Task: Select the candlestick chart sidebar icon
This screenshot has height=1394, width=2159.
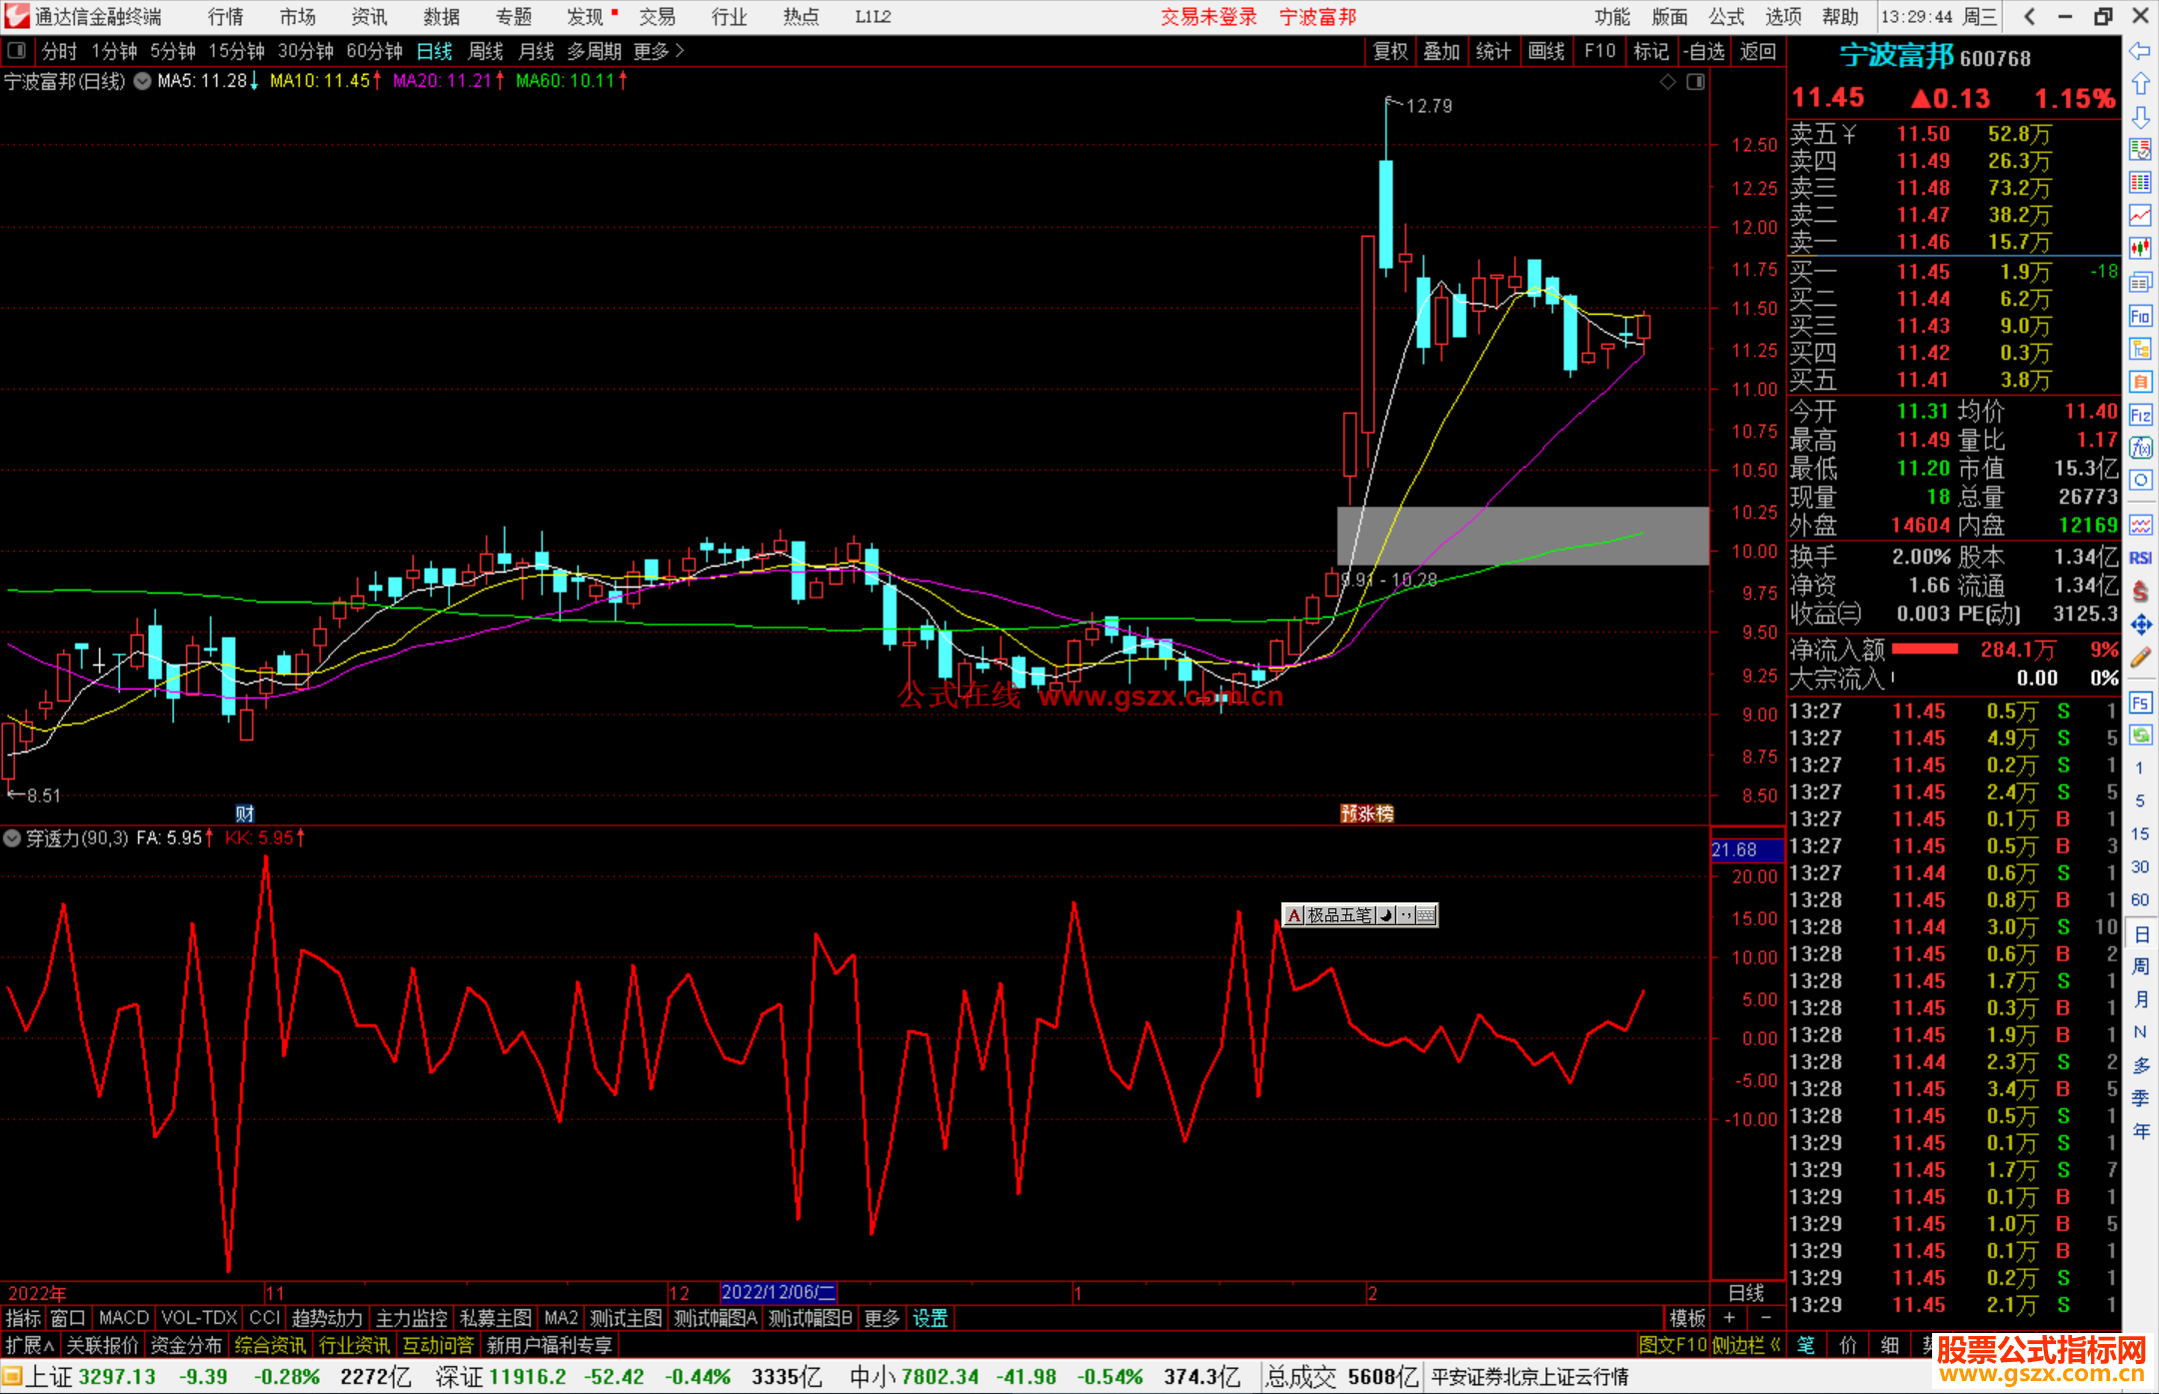Action: pos(2140,248)
